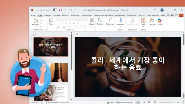Click Anzeigeeinstellungen in the status bar
Screen dimensions: 185x104
(125, 103)
